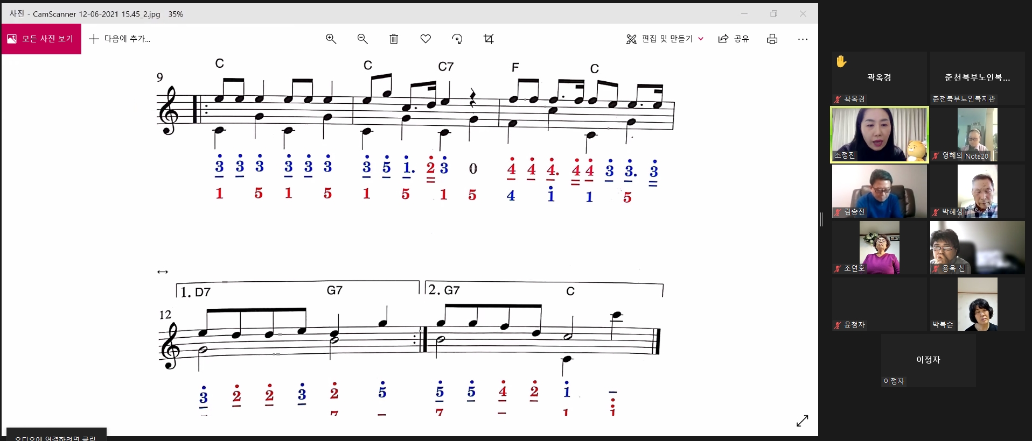Select the 영혜의 Note20 participant video tile
The height and width of the screenshot is (441, 1032).
pos(978,134)
